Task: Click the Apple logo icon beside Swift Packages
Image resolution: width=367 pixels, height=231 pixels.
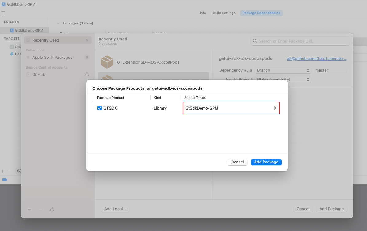Action: click(28, 57)
